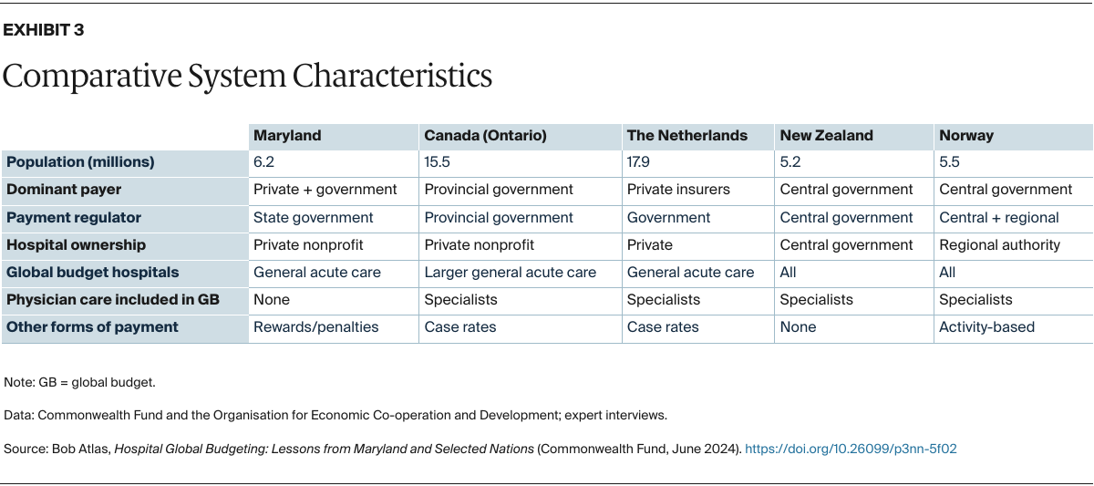The image size is (1094, 486).
Task: Select the Larger general acute care cell
Action: (510, 272)
